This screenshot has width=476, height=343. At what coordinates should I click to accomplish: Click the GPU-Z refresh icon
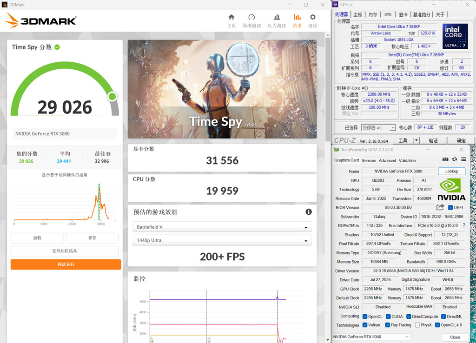(454, 159)
